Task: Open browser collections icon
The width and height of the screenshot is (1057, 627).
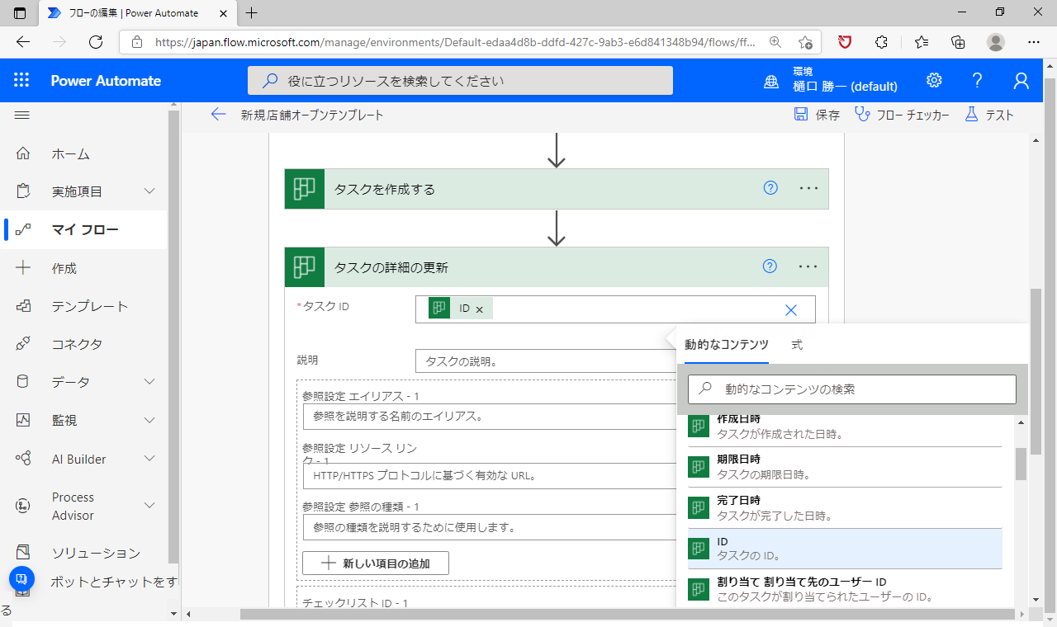Action: tap(958, 42)
